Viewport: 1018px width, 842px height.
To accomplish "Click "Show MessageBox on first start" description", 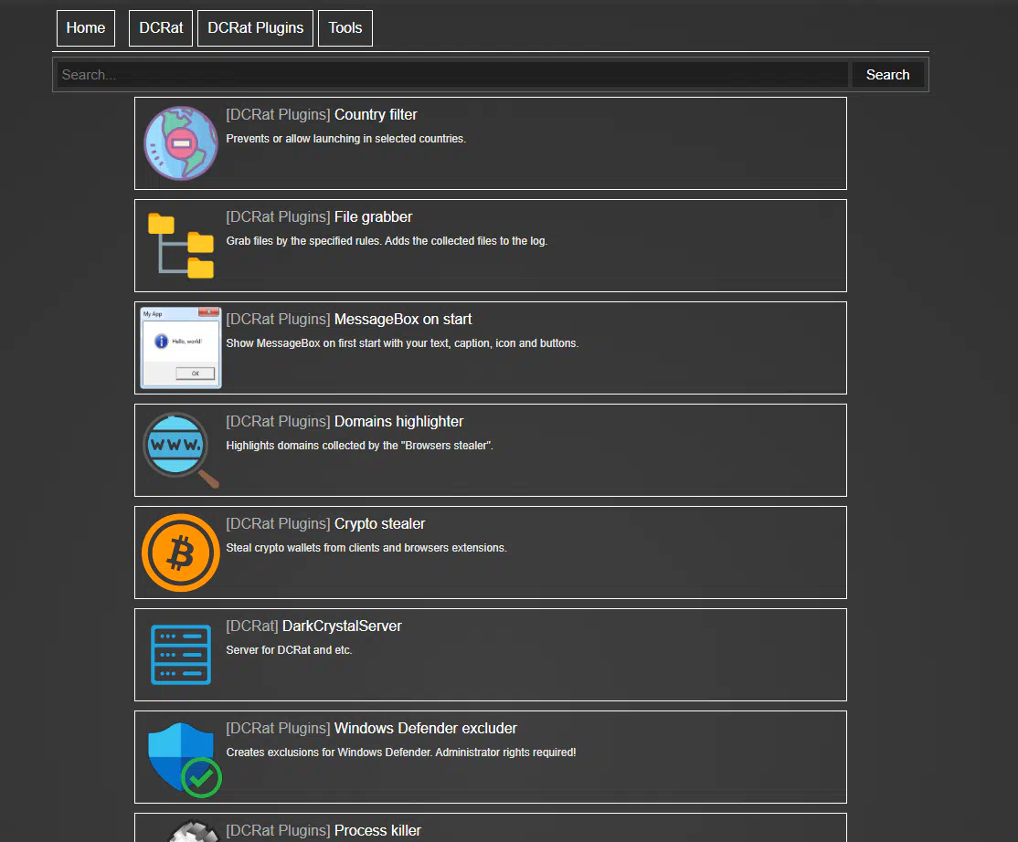I will tap(402, 343).
